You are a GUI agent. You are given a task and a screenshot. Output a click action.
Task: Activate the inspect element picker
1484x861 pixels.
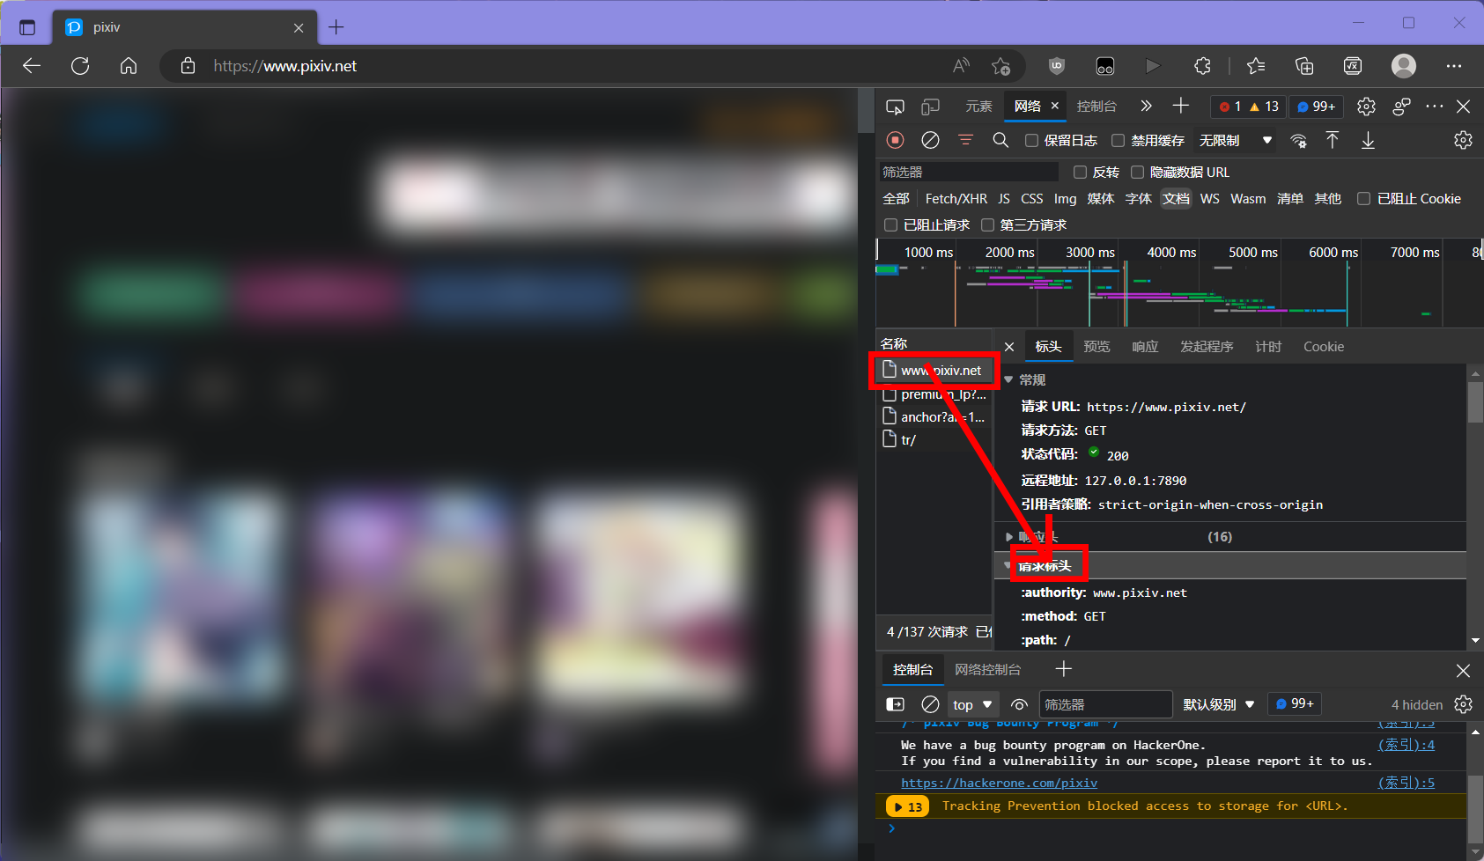895,107
